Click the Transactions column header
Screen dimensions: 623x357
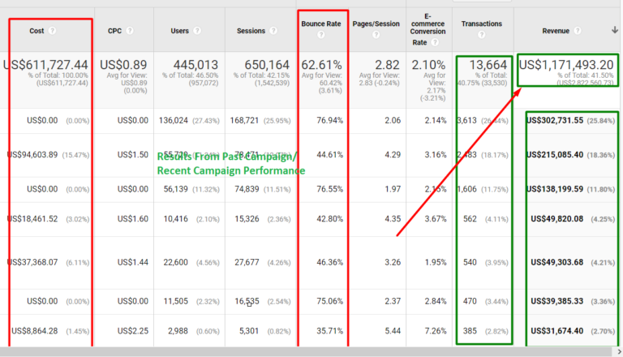pos(482,24)
